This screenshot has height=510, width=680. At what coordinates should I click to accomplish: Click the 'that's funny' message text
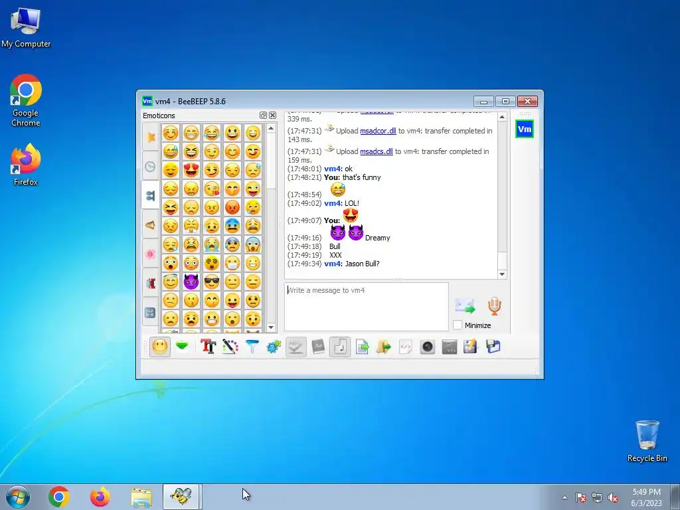tap(362, 177)
